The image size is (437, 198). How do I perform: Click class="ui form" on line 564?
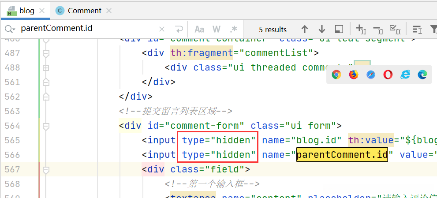point(293,126)
